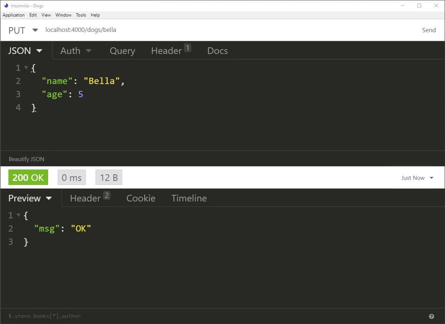Click the age value 5
This screenshot has height=324, width=445.
[81, 94]
